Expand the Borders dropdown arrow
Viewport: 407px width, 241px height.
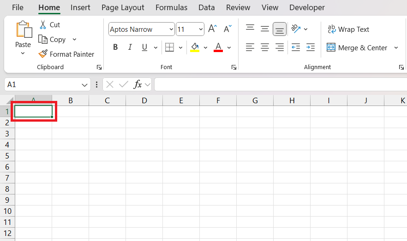pyautogui.click(x=181, y=47)
